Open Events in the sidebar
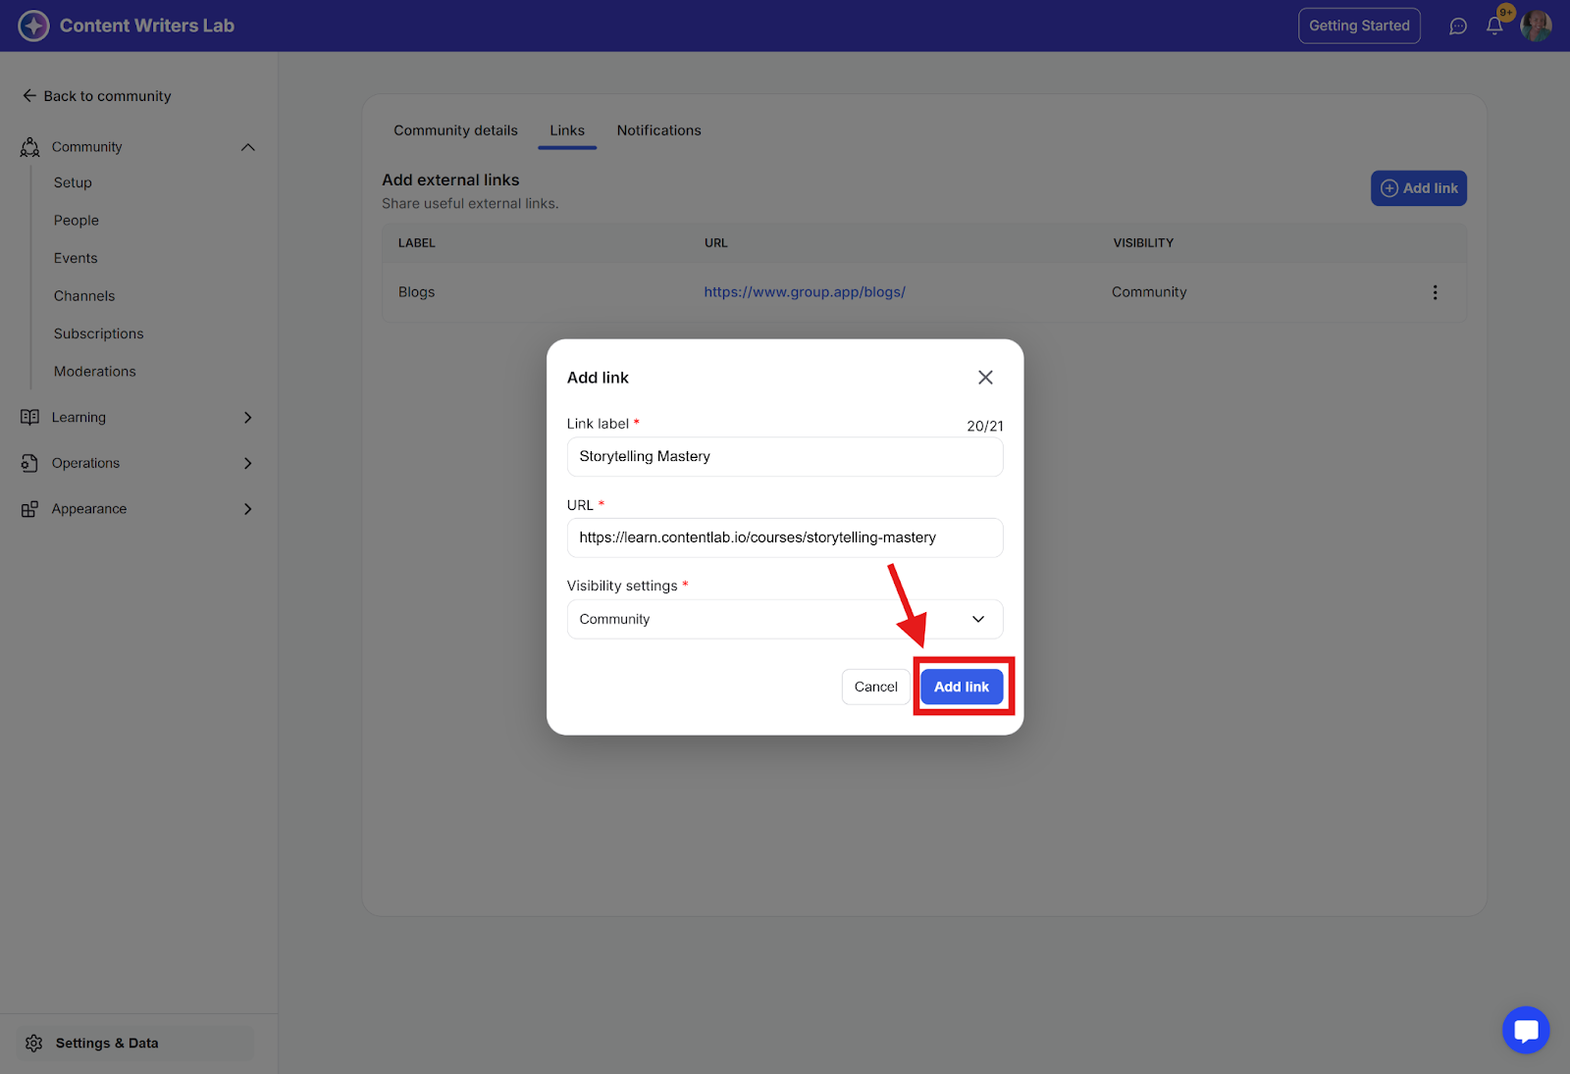 click(x=76, y=259)
